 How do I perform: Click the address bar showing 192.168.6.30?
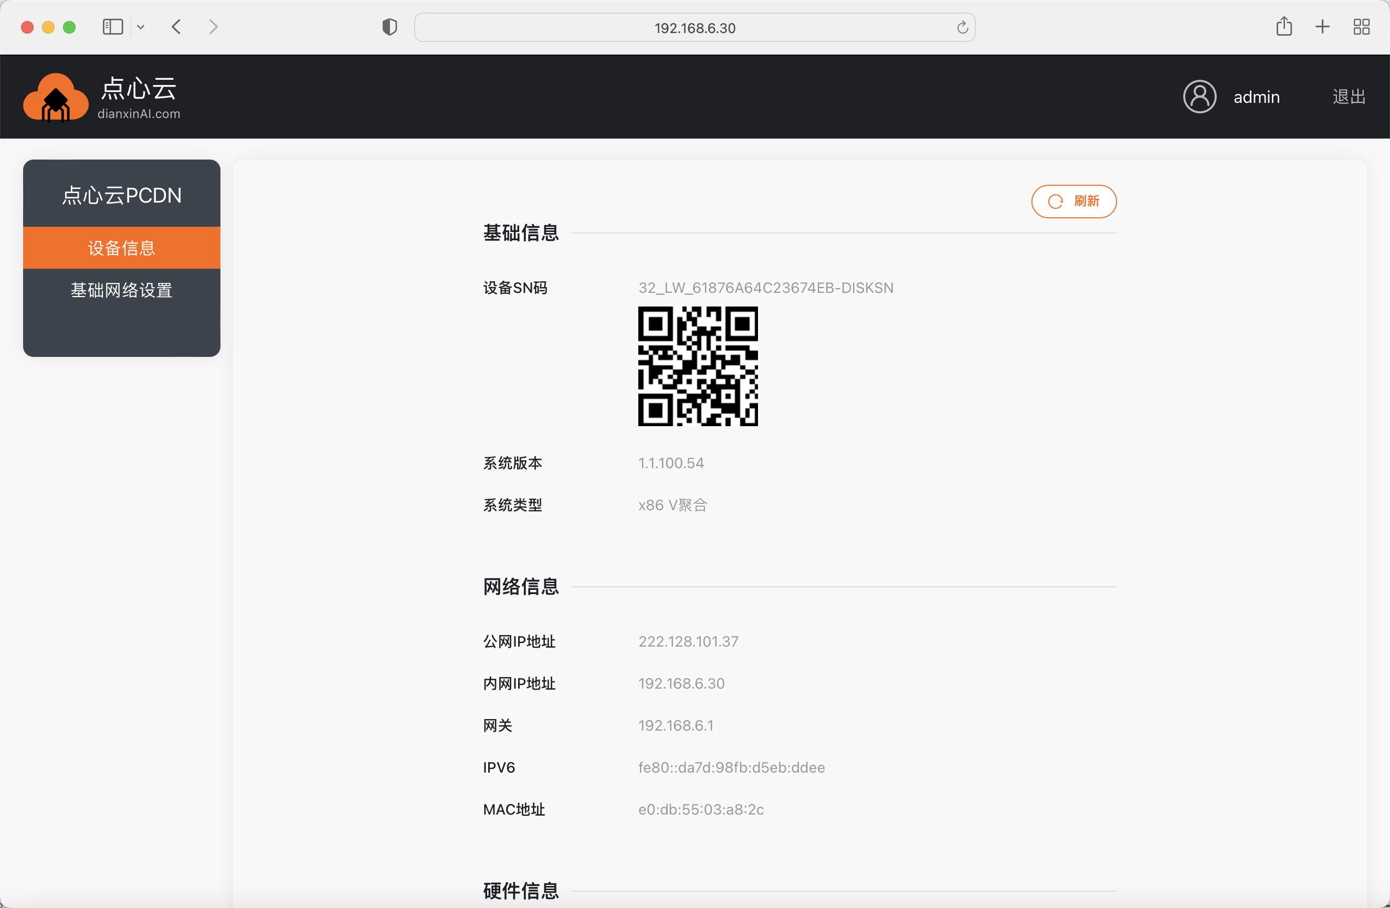[694, 27]
